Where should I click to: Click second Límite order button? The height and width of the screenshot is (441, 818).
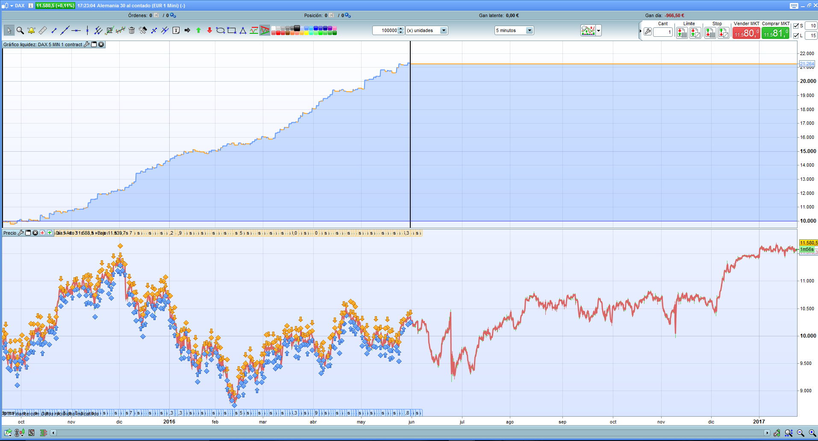coord(695,32)
